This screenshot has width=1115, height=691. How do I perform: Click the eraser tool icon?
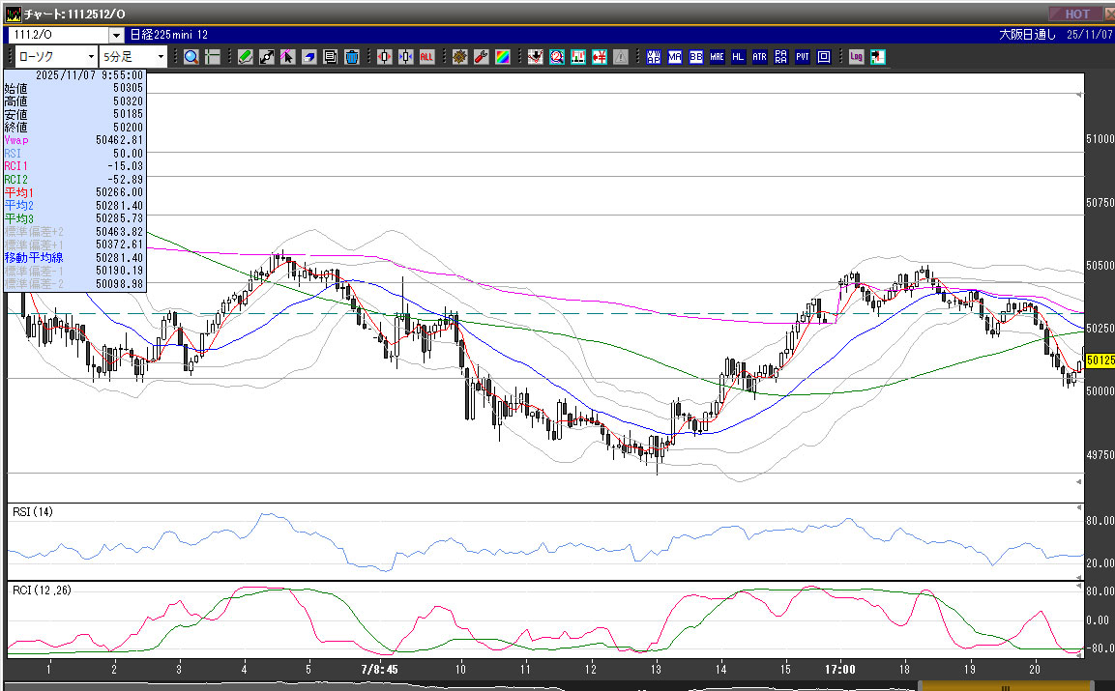(309, 57)
